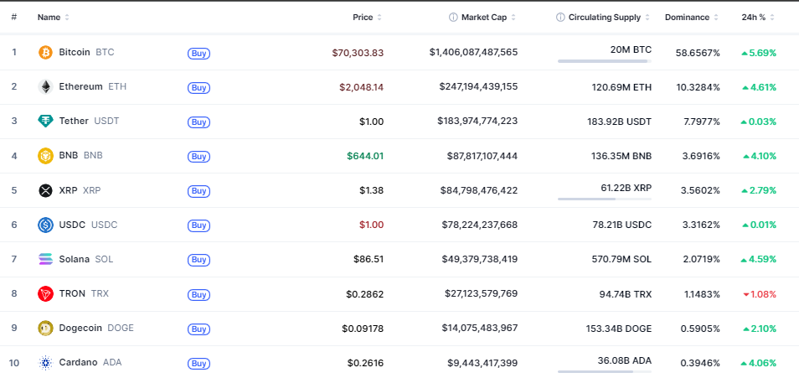The image size is (799, 378).
Task: Sort by 24h % change column
Action: click(x=754, y=17)
